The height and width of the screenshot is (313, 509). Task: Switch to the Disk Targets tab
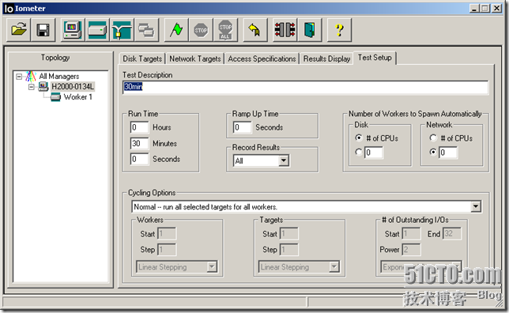click(142, 58)
